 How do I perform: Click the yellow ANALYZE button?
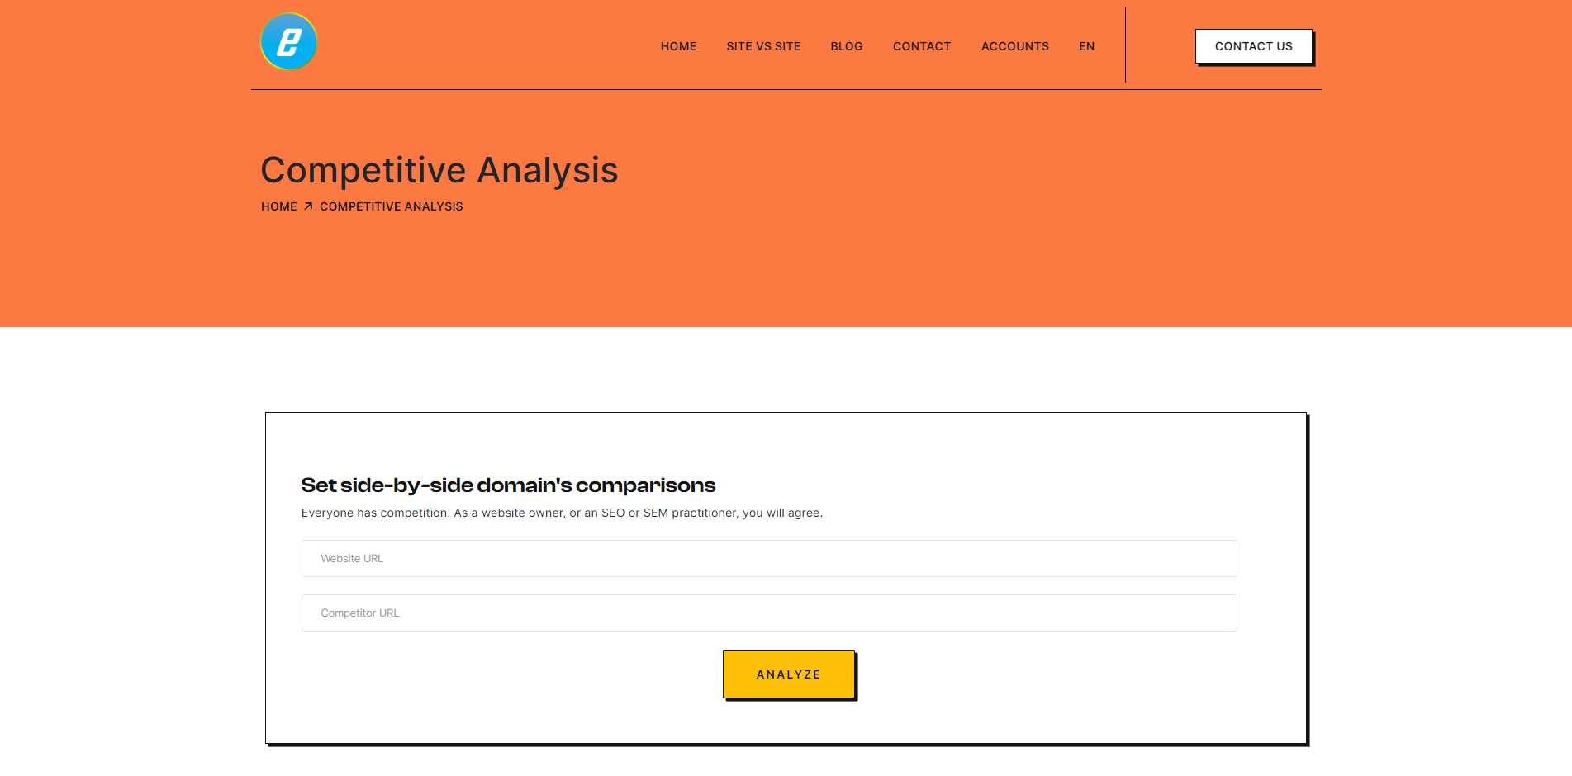(x=789, y=674)
